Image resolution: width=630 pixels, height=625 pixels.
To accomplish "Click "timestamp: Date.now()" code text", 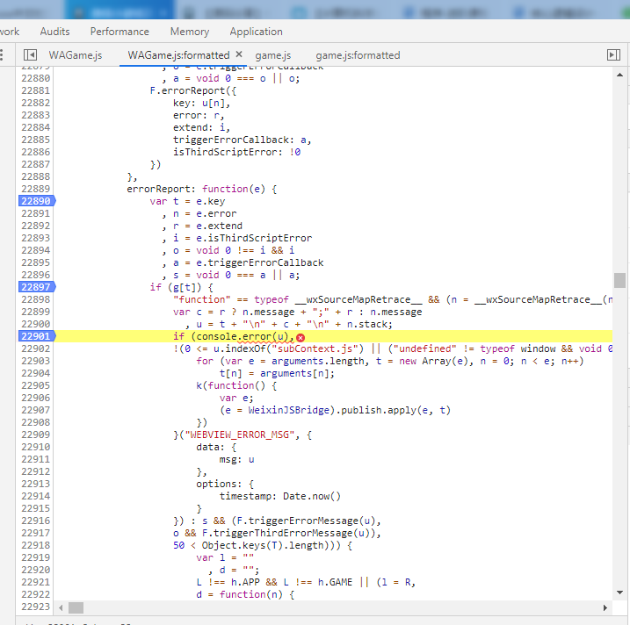I will [x=280, y=496].
